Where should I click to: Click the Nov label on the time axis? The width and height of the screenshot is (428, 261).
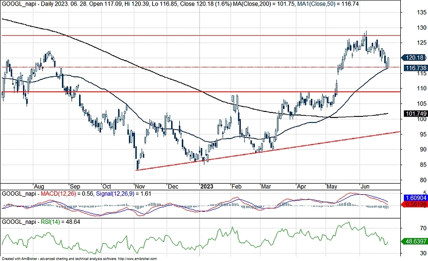tap(139, 186)
